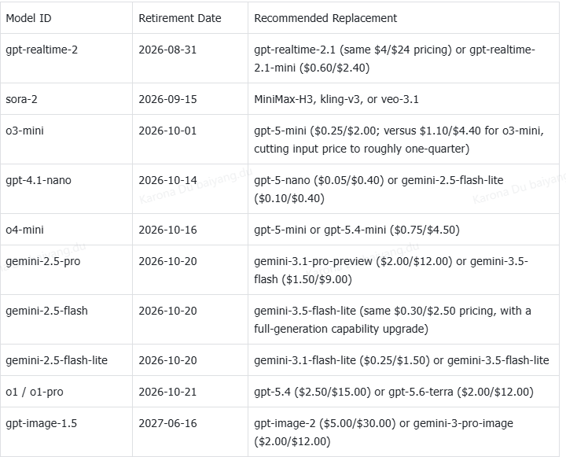This screenshot has width=566, height=457.
Task: Select the gpt-5-mini or gpt-5.4-mini replacement text
Action: pos(357,230)
